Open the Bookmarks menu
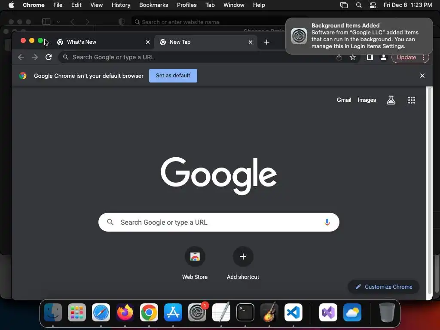The height and width of the screenshot is (330, 440). (x=153, y=5)
